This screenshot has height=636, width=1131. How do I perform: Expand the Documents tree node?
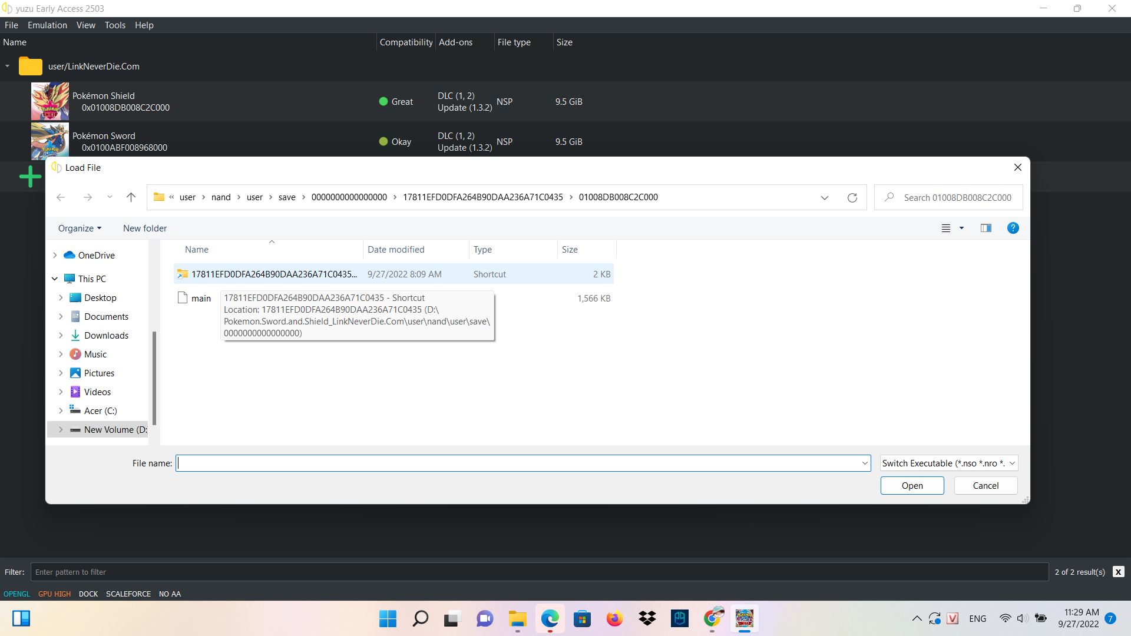coord(61,316)
